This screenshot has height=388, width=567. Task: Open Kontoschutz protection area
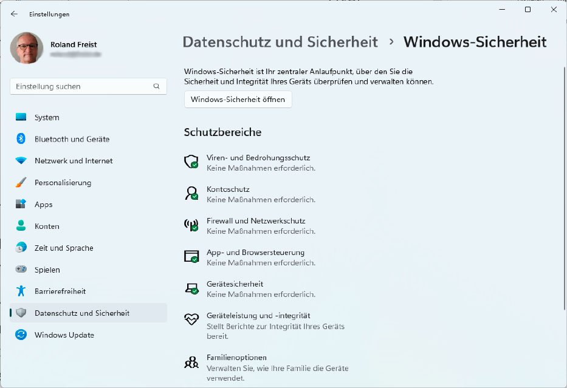(228, 189)
